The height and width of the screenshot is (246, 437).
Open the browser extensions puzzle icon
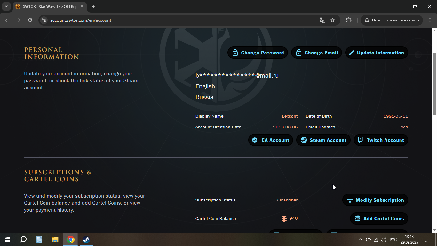pyautogui.click(x=349, y=20)
